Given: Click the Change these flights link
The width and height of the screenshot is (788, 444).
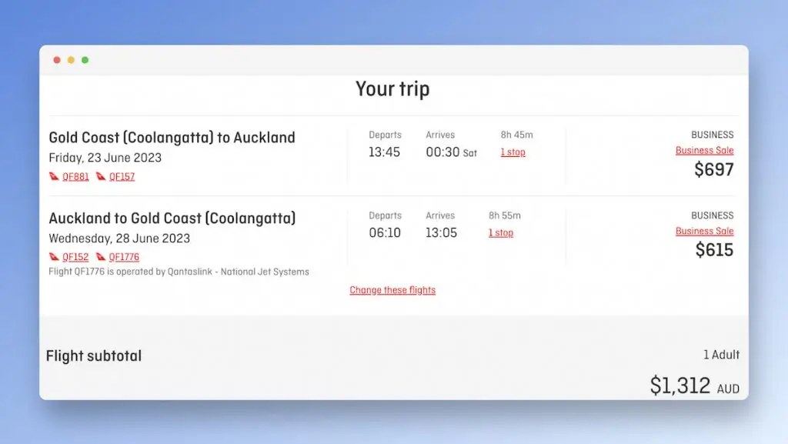Looking at the screenshot, I should click(392, 290).
